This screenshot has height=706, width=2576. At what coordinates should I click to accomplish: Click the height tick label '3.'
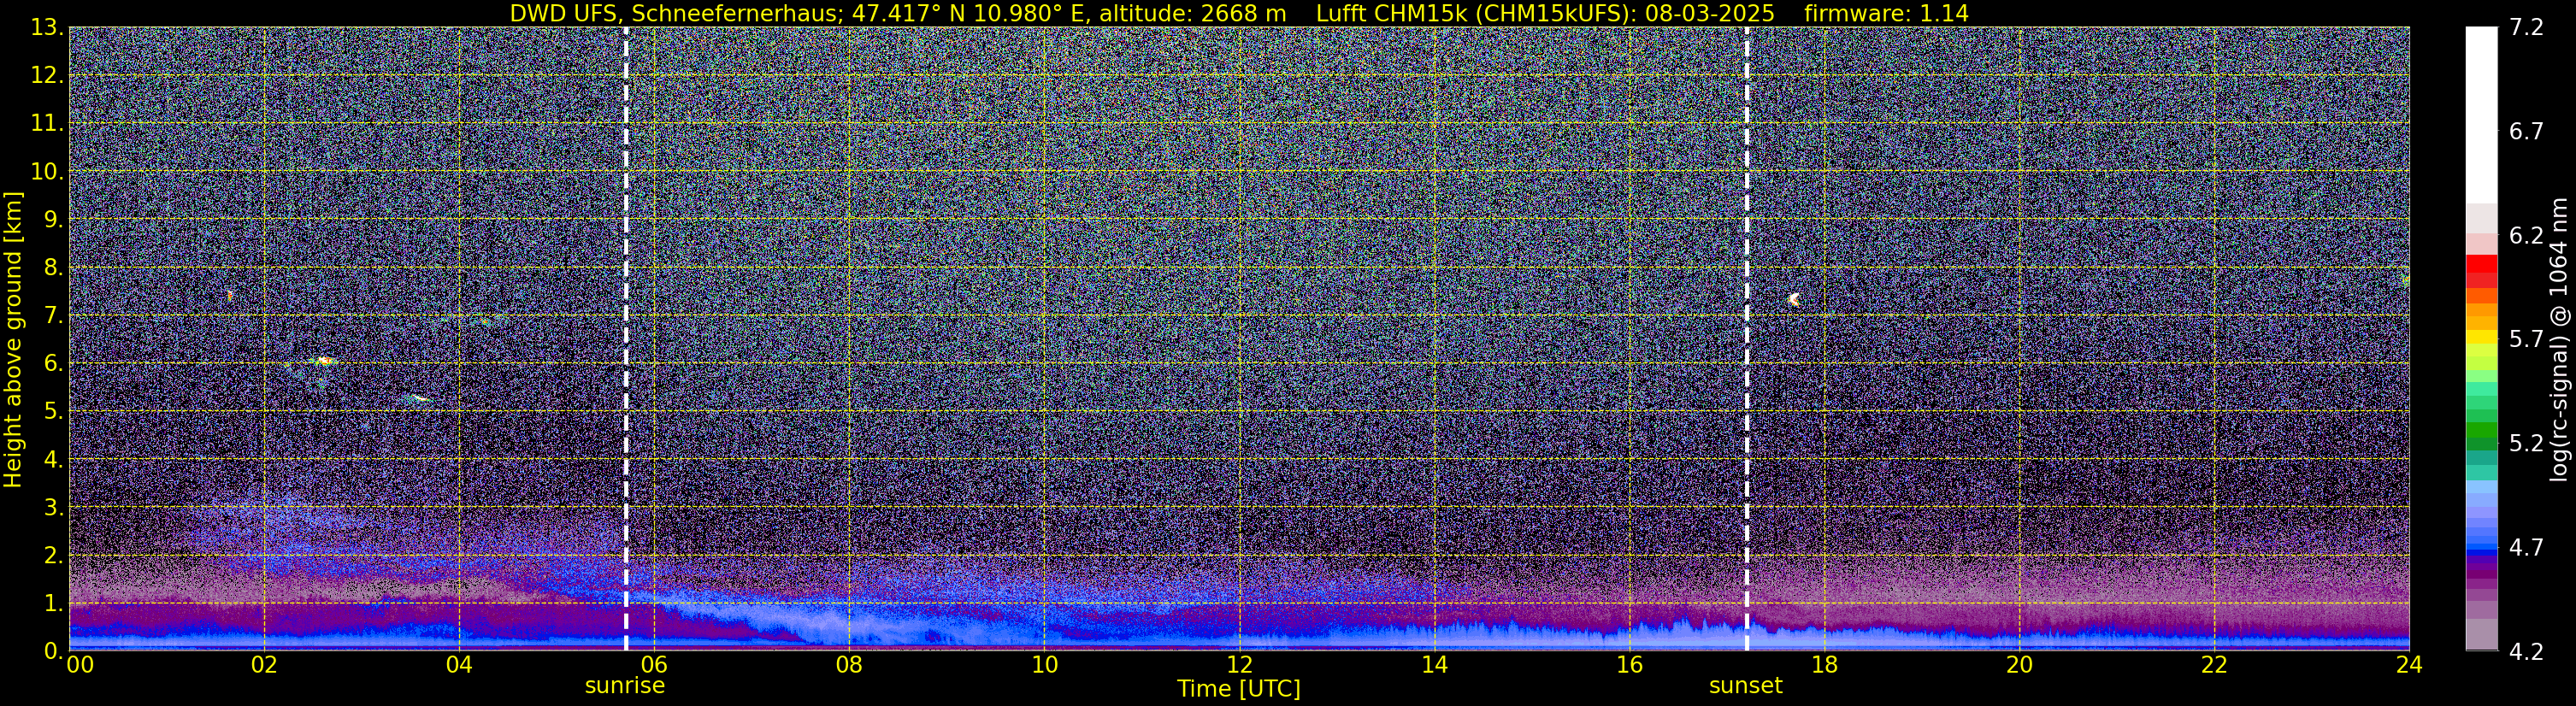54,507
